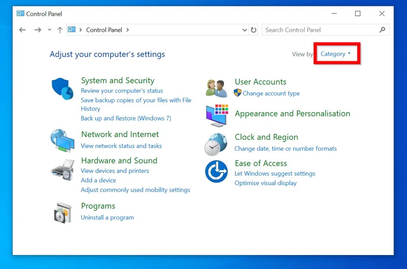The image size is (407, 269).
Task: Open Back up and Restore (Windows 7)
Action: point(126,118)
